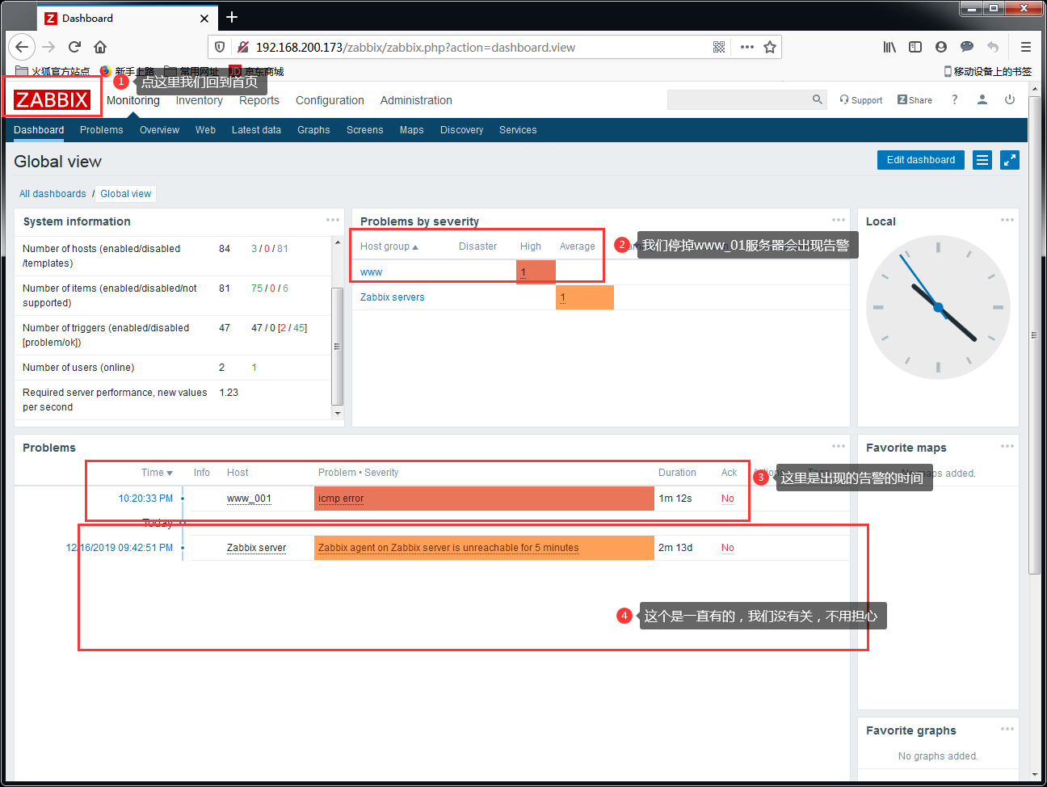Go back with the browser back arrow
Screen dimensions: 1047x787
[x=22, y=47]
